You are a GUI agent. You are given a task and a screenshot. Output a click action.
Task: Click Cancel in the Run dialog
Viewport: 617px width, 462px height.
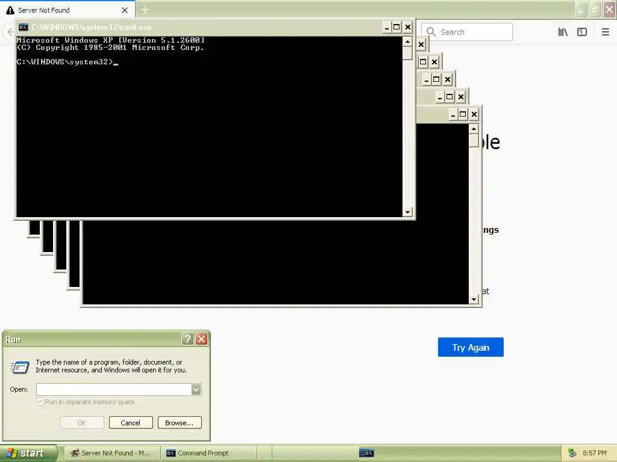point(131,423)
